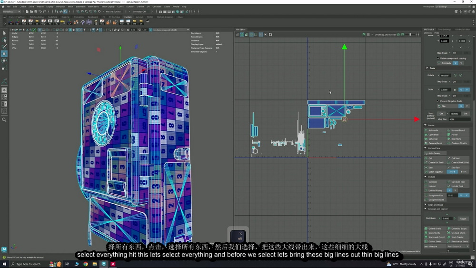Switch to the Poly Modeling shelf tab
Screen dimensions: 476x268
coord(37,17)
